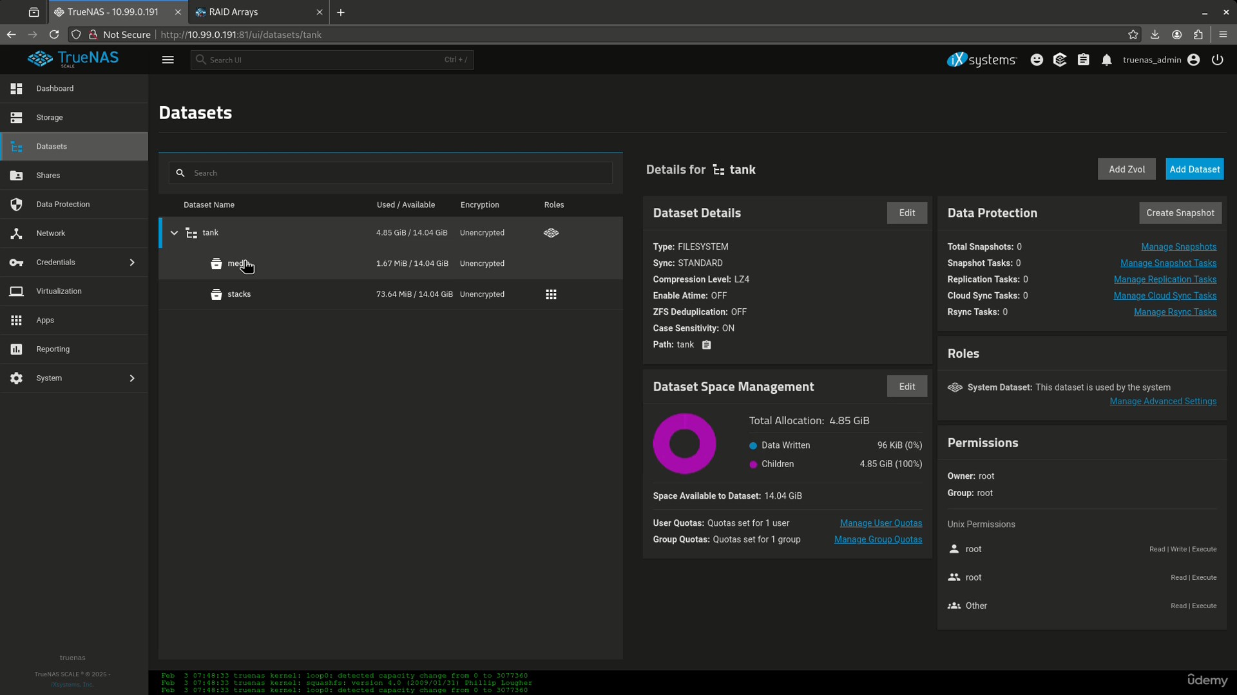Open the browser extensions icon
The width and height of the screenshot is (1237, 695).
(1198, 35)
